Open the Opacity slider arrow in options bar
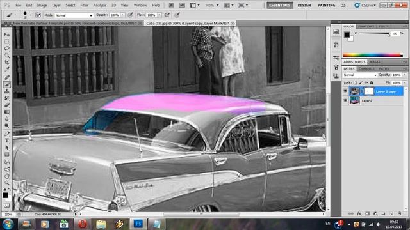The width and height of the screenshot is (410, 230). click(x=122, y=15)
